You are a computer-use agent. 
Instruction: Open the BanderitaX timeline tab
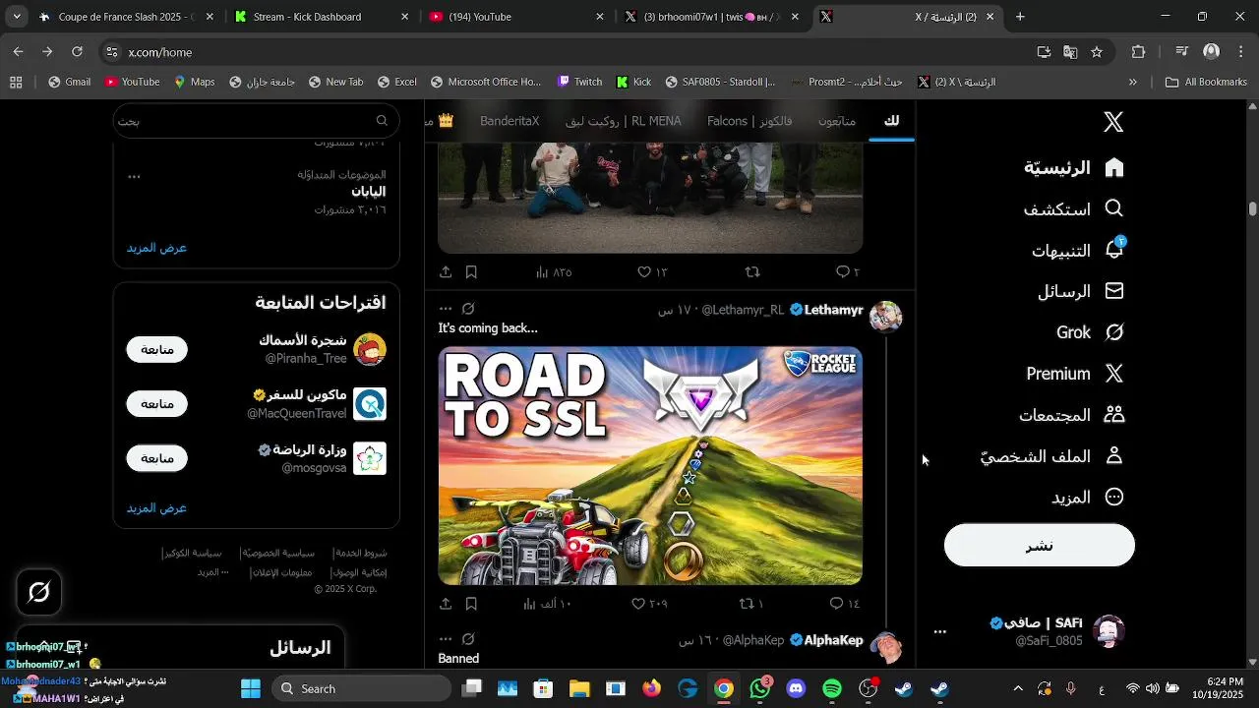[510, 121]
